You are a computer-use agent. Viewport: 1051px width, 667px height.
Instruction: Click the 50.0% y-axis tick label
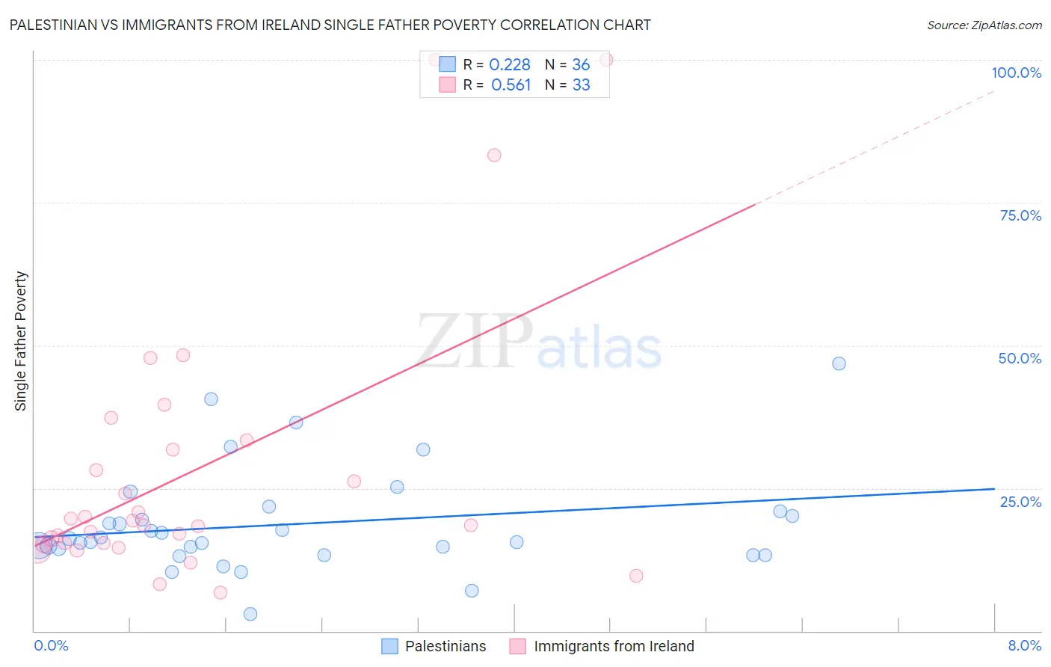1020,358
